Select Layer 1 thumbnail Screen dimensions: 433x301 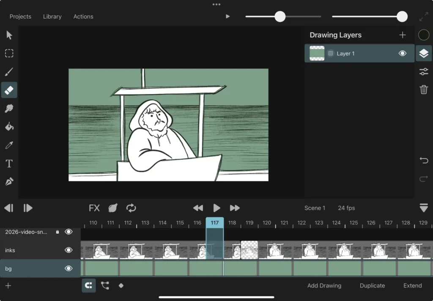point(317,53)
